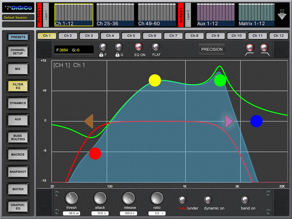Viewport: 292px width, 219px height.
Task: Select the Aux 1-12 fader bank thumbnail
Action: [x=216, y=15]
